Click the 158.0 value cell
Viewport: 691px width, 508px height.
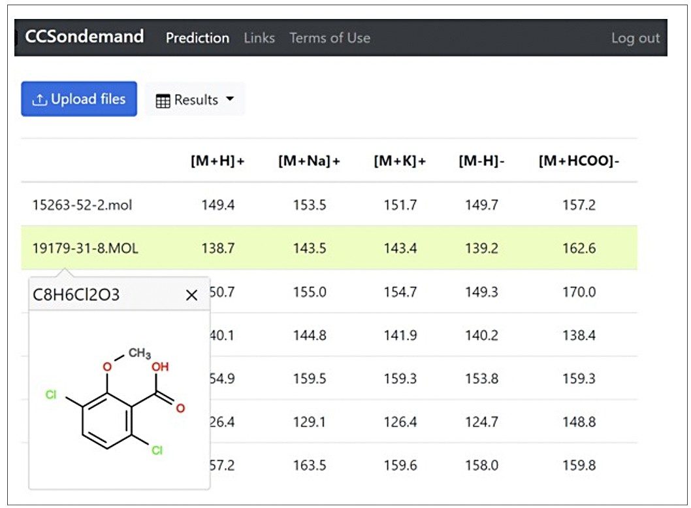coord(481,466)
